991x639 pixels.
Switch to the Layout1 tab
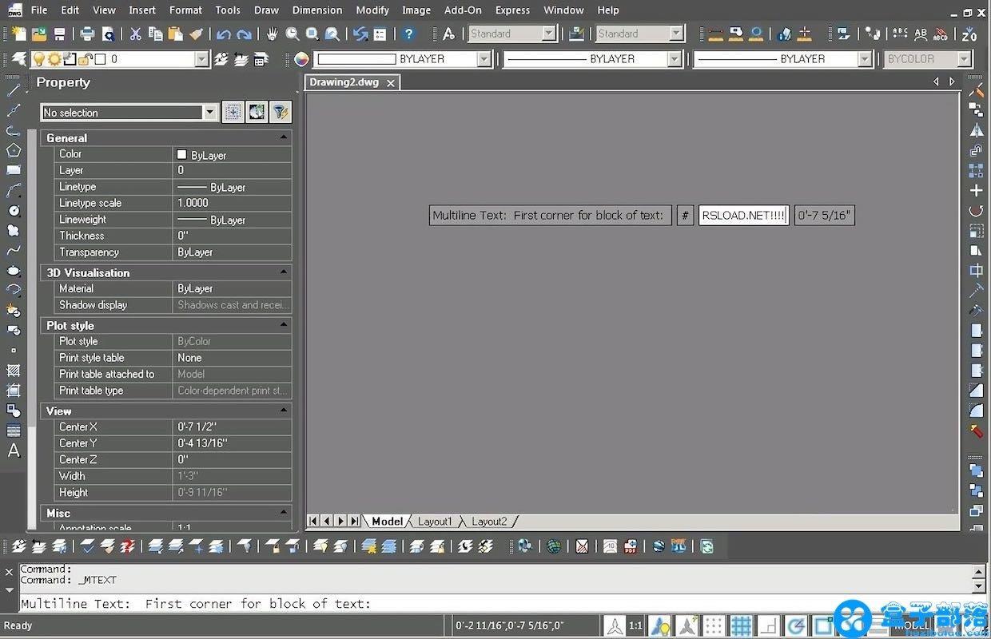tap(435, 522)
